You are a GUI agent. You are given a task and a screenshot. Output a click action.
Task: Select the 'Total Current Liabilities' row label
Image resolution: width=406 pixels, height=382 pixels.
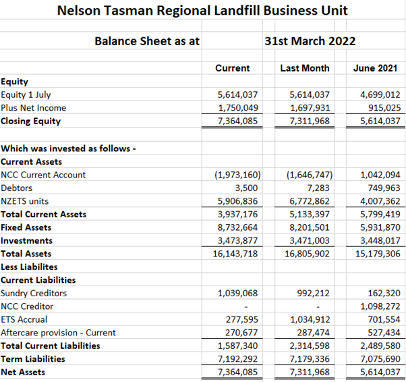pos(50,346)
